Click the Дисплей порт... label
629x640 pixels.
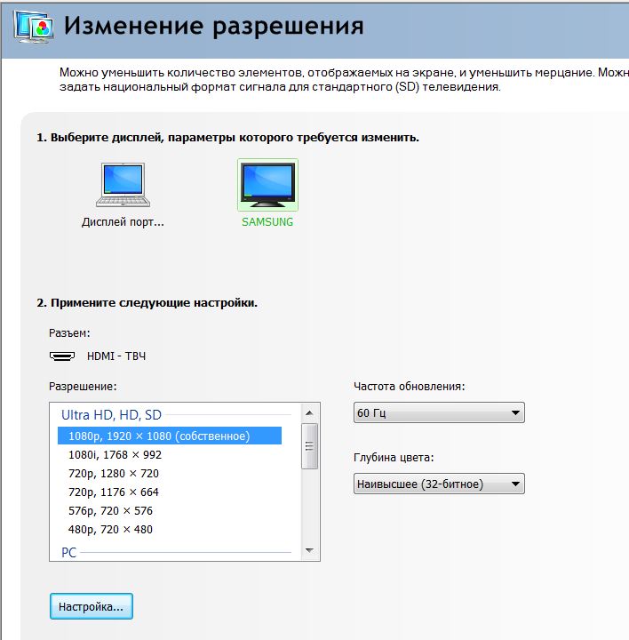[123, 222]
